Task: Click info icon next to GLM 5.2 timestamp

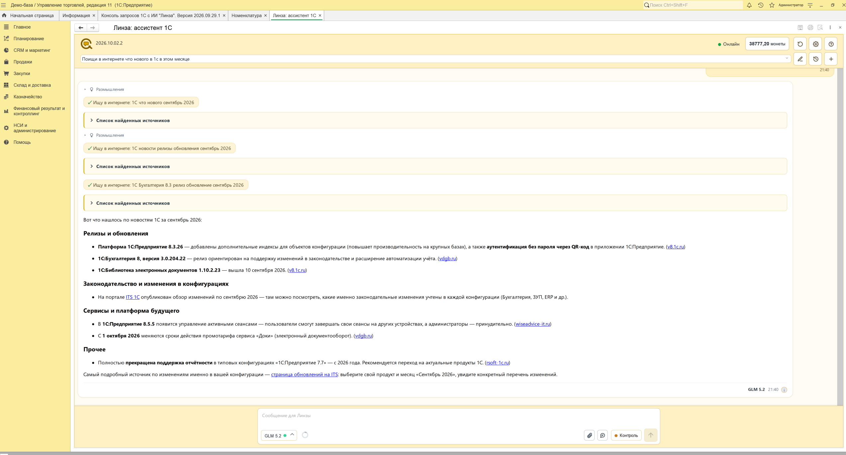Action: coord(784,390)
